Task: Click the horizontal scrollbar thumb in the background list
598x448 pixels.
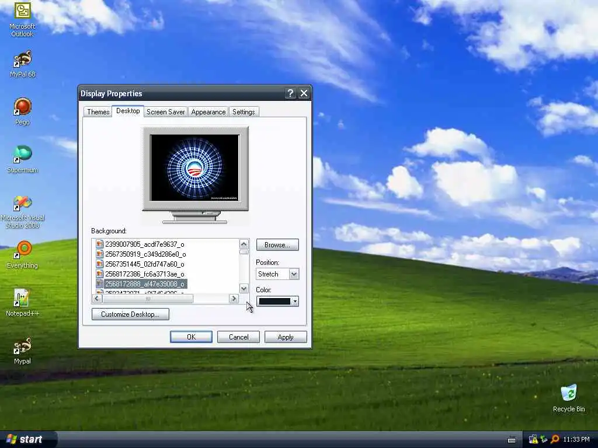Action: (x=148, y=299)
